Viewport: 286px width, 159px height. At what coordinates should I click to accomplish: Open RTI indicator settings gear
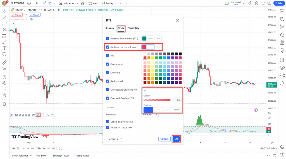[x=38, y=115]
